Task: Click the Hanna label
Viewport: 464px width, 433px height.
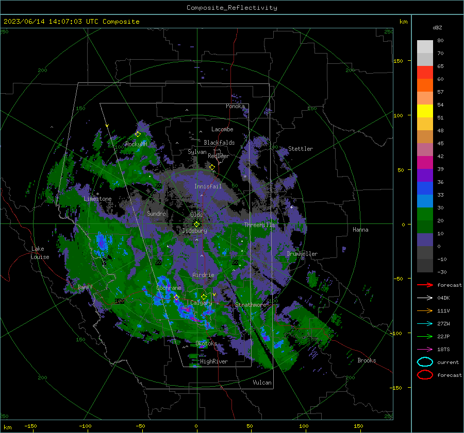Action: pyautogui.click(x=360, y=230)
